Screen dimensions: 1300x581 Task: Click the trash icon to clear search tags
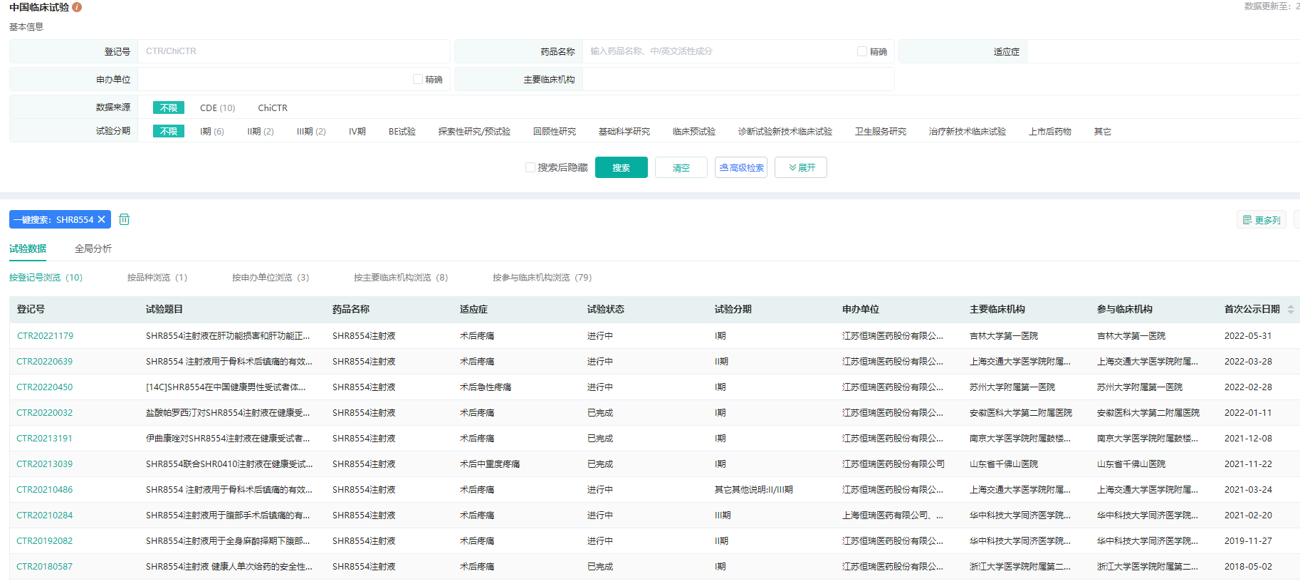tap(124, 219)
